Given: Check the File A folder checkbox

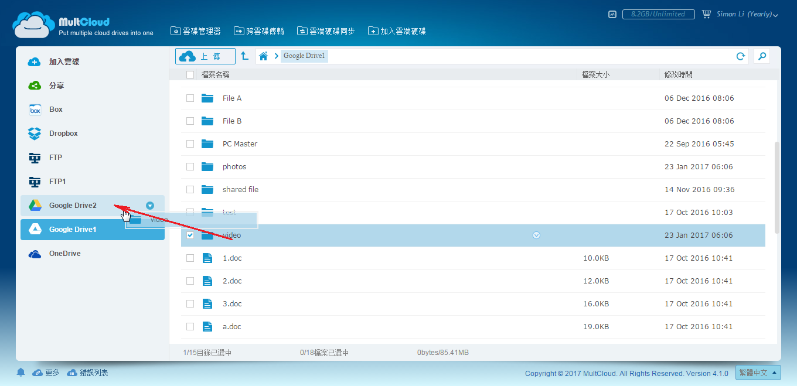Looking at the screenshot, I should click(190, 98).
